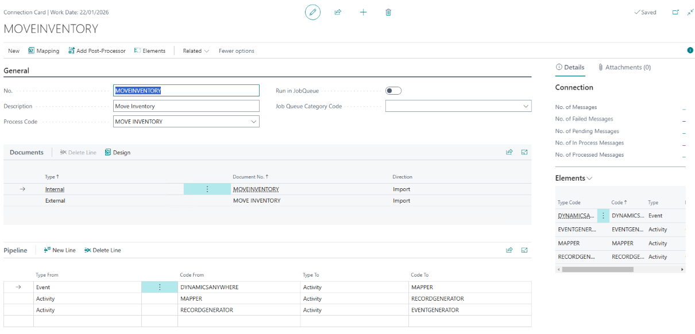Switch to the Details tab
Image resolution: width=695 pixels, height=334 pixels.
[570, 67]
